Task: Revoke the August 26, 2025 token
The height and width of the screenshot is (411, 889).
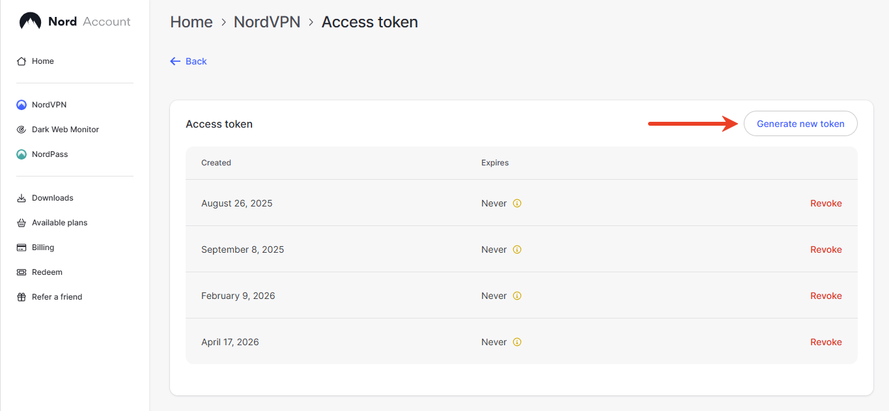Action: [826, 203]
